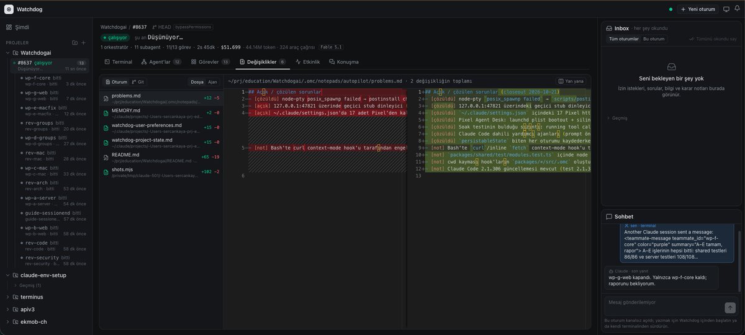This screenshot has width=745, height=335.
Task: Switch to the Terminal tab
Action: (118, 62)
